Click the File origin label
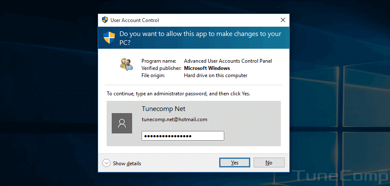This screenshot has width=390, height=186. point(153,75)
